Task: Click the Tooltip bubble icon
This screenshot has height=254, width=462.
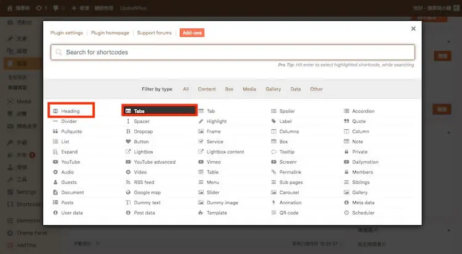Action: 274,152
